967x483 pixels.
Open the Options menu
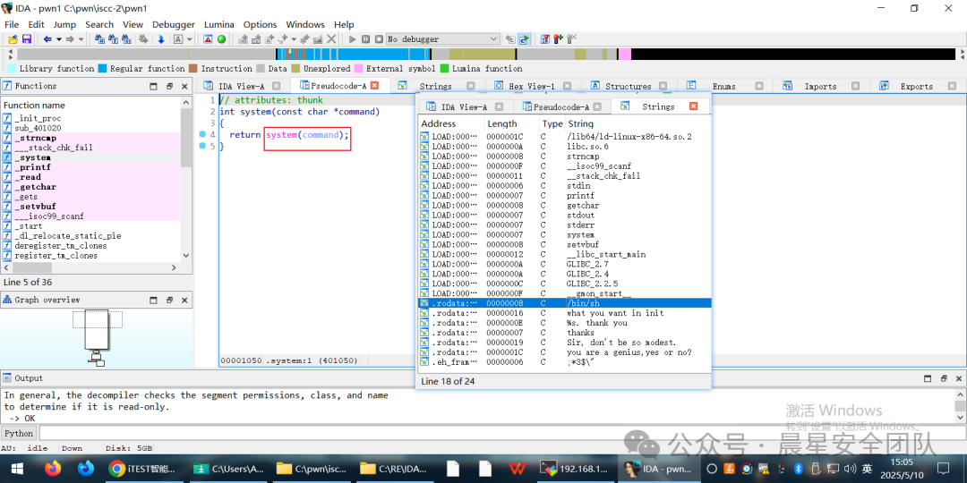(x=260, y=25)
